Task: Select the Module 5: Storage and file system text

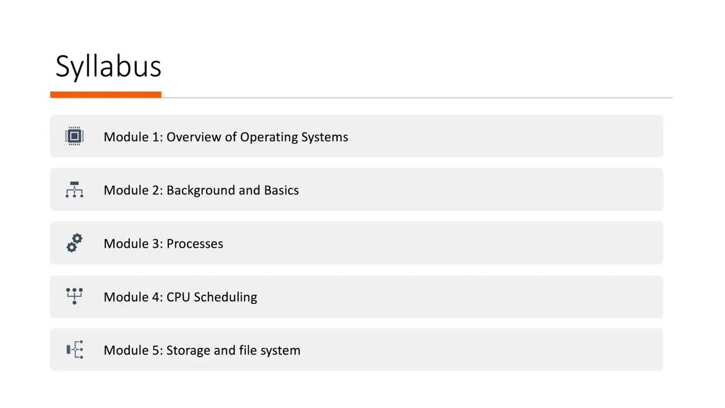Action: 202,350
